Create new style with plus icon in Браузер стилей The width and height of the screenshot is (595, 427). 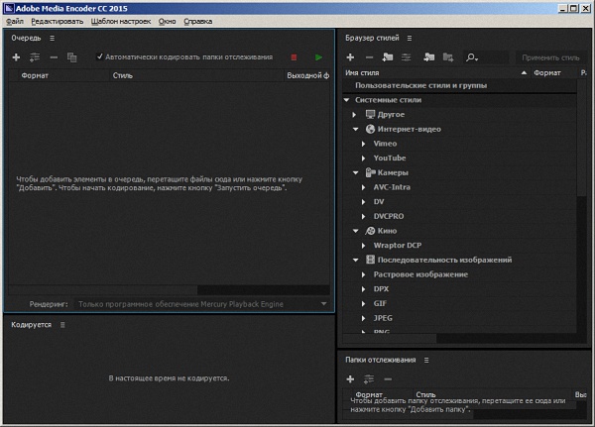click(350, 57)
